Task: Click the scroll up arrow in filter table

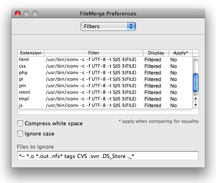Action: (x=196, y=99)
